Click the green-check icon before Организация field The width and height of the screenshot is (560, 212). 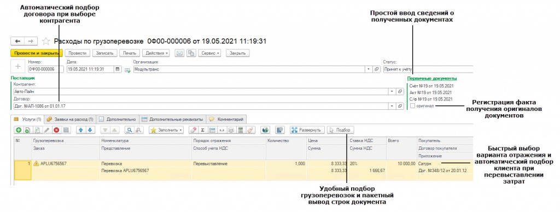pos(127,70)
